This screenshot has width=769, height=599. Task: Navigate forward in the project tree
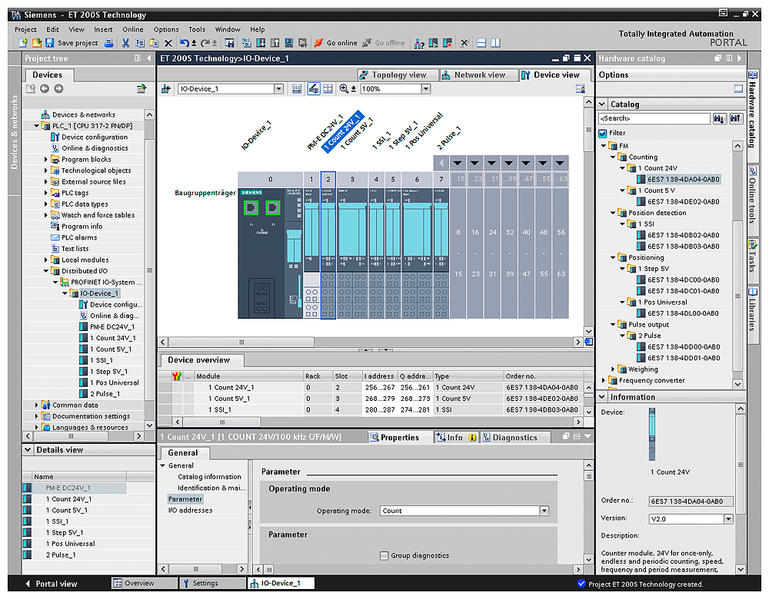(59, 88)
